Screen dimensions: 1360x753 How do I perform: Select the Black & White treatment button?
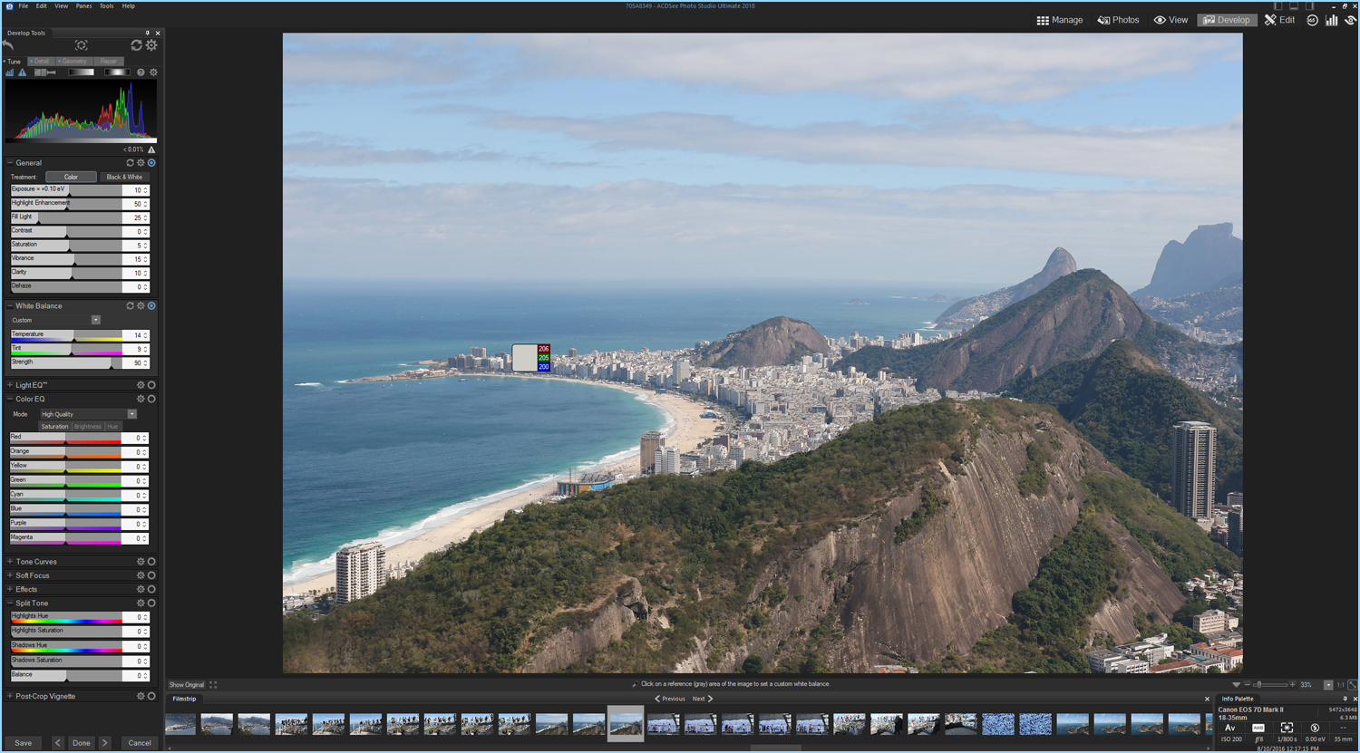pyautogui.click(x=124, y=178)
